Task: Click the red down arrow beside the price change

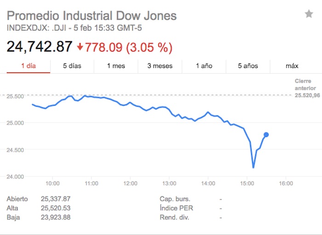Action: (80, 47)
